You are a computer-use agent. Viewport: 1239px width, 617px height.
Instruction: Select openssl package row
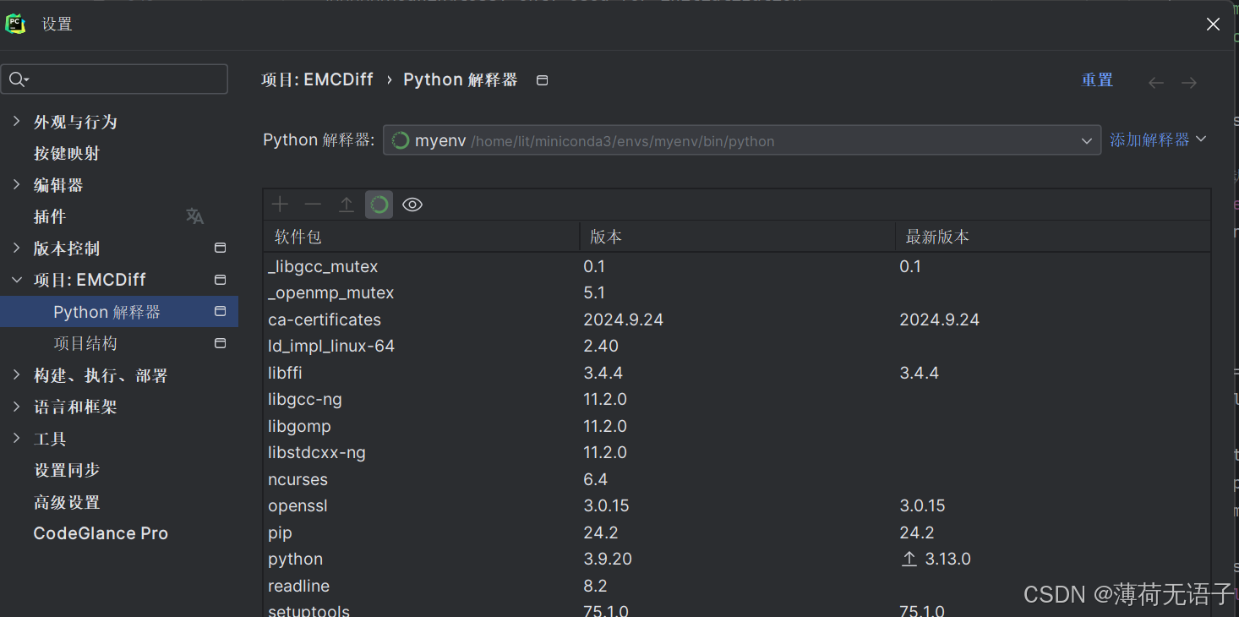point(737,505)
